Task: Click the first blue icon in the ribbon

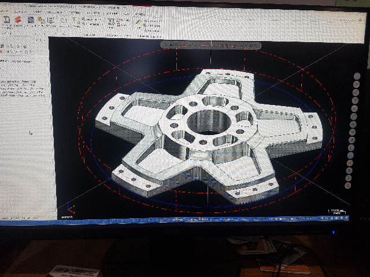Action: click(x=6, y=21)
